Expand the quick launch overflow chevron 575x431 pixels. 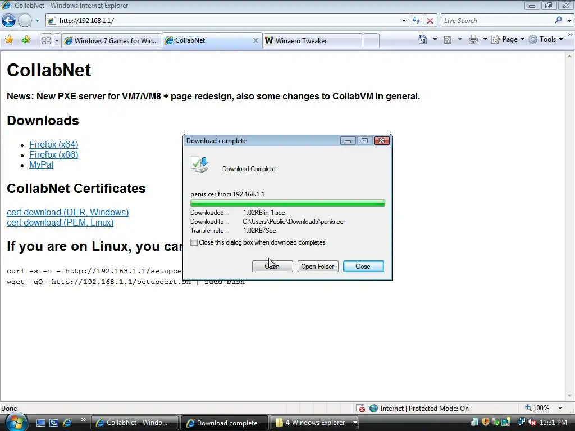(84, 420)
